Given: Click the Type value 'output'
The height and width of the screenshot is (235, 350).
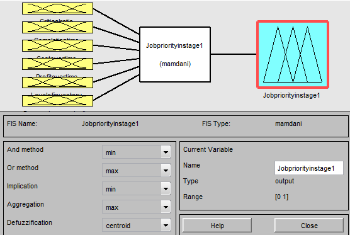Looking at the screenshot, I should [x=285, y=181].
